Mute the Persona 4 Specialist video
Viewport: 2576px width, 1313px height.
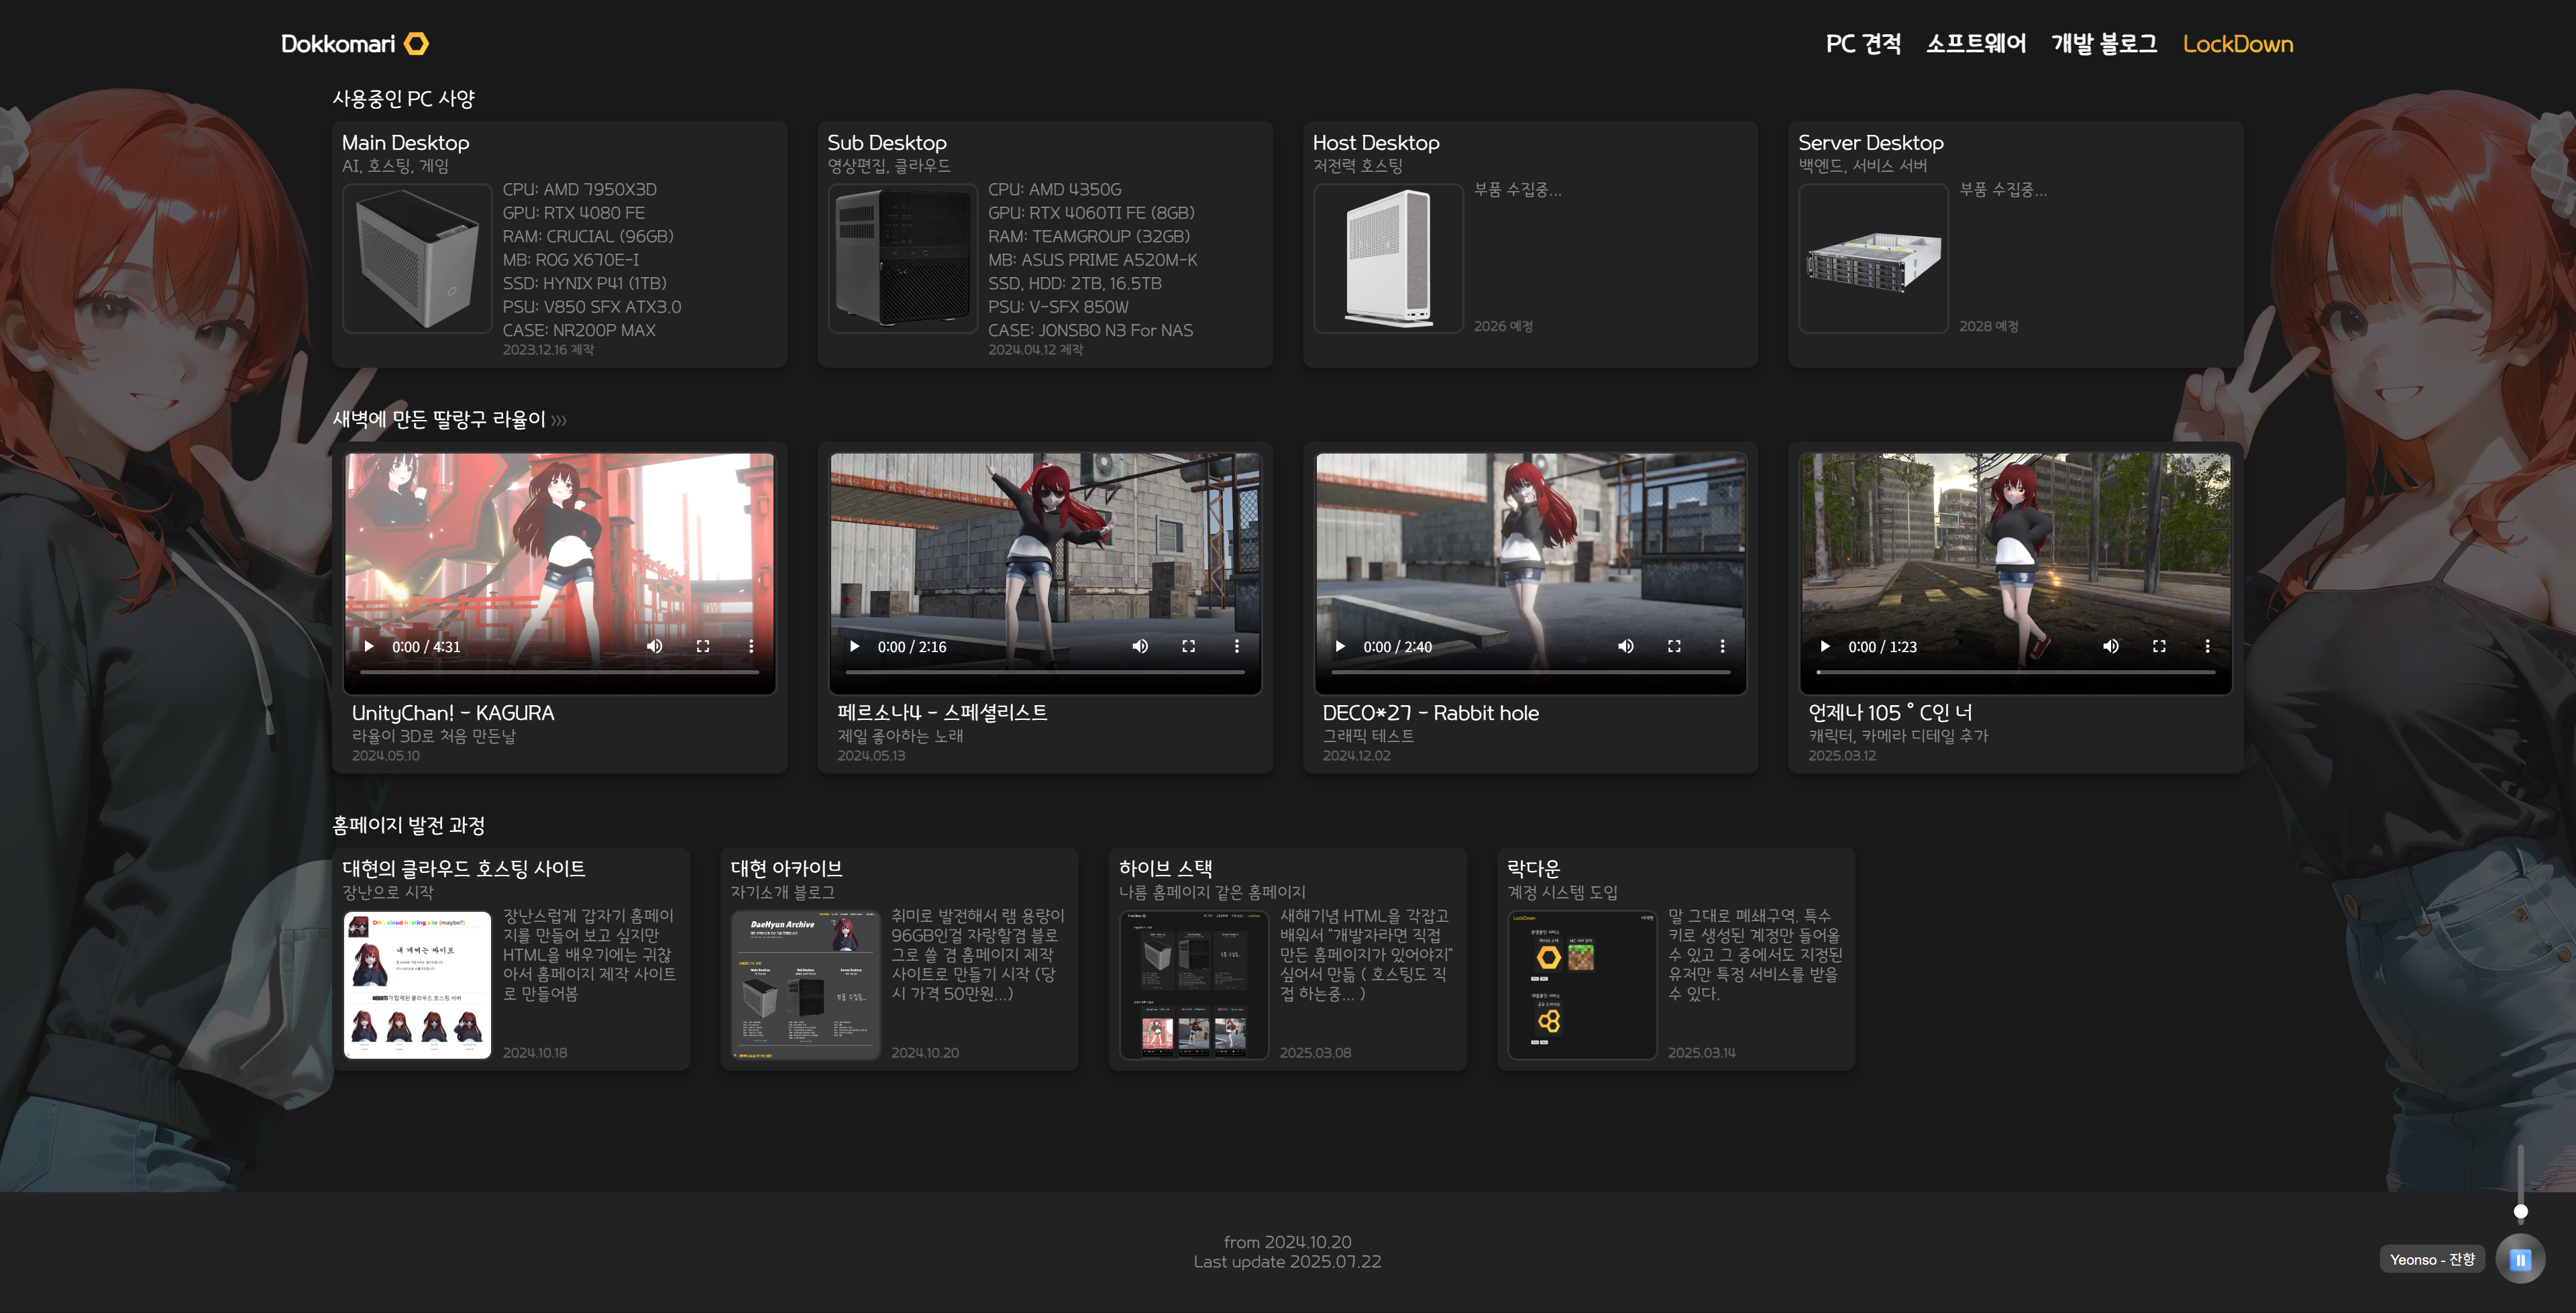[x=1140, y=646]
